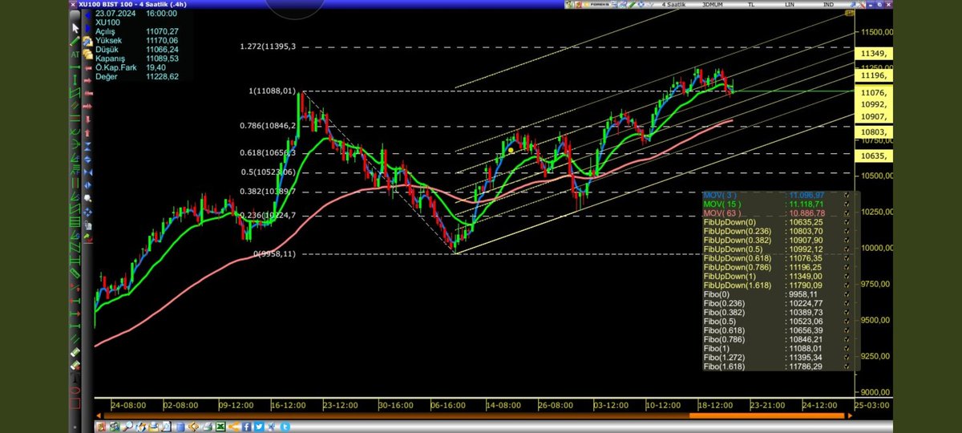Viewport: 962px width, 433px height.
Task: Share chart via the Twitter icon
Action: 259,427
